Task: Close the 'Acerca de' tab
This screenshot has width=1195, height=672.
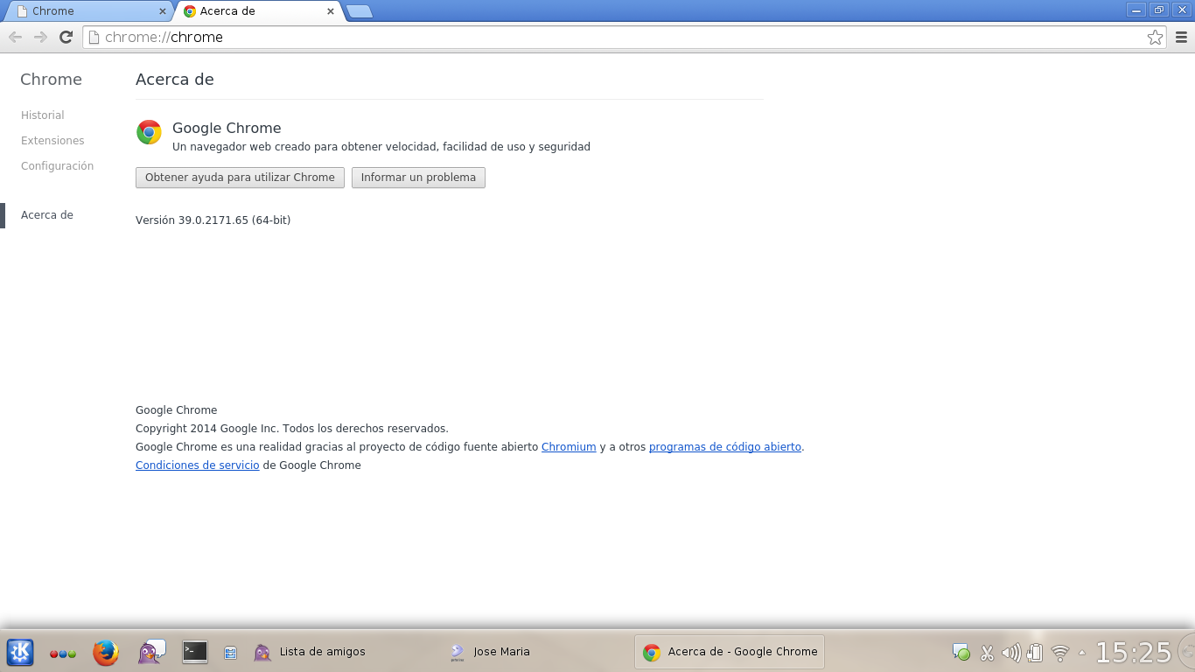Action: pyautogui.click(x=331, y=11)
